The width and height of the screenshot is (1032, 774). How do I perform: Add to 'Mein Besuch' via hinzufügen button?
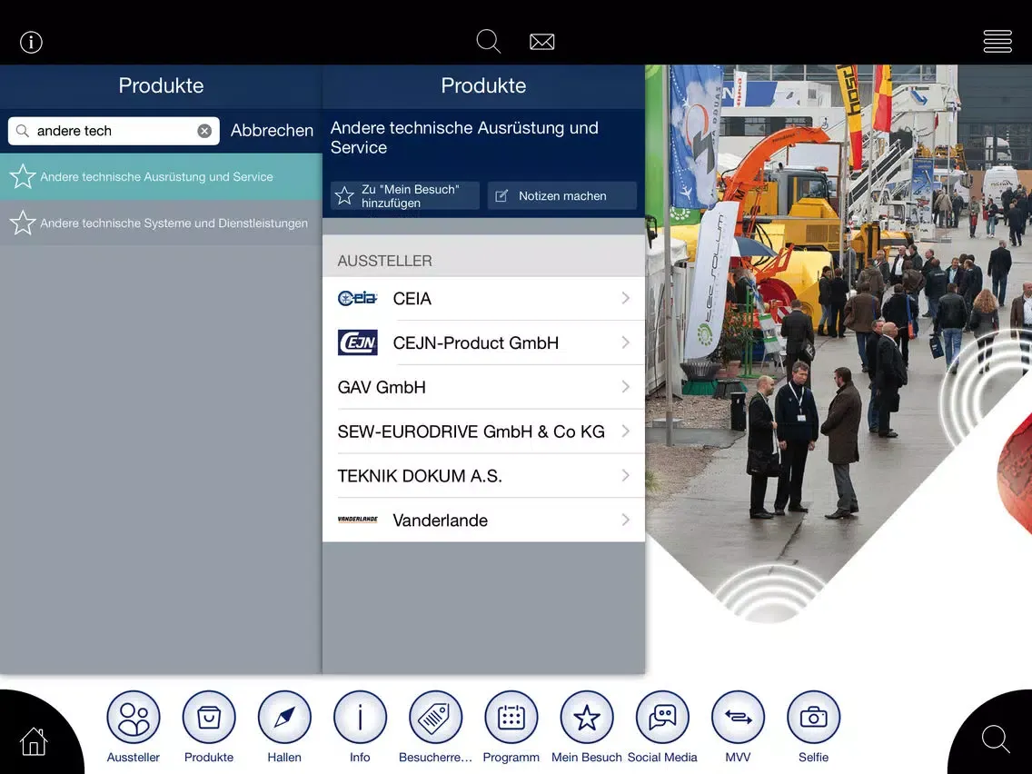point(405,195)
